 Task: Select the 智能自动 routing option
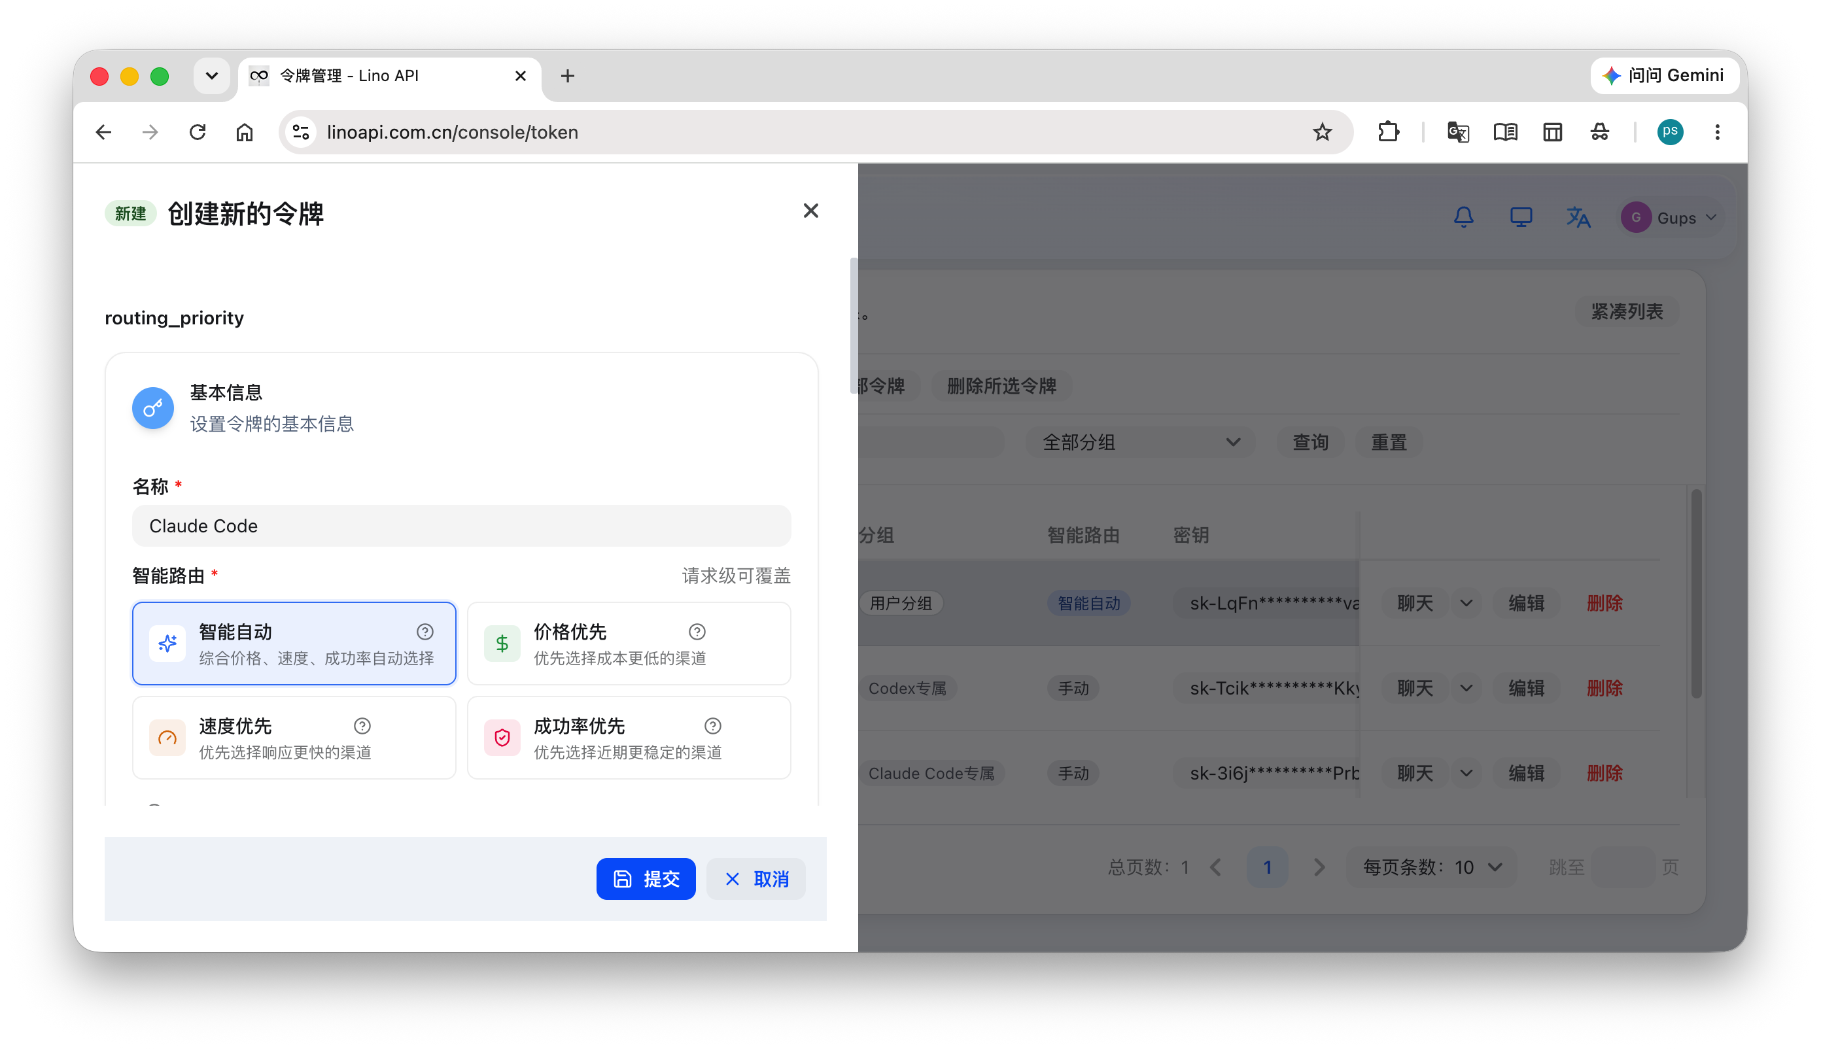294,644
